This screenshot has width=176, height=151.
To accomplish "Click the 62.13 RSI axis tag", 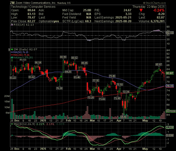I will [x=170, y=33].
